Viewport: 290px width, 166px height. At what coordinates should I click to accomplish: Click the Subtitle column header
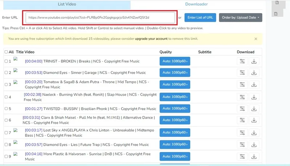pos(205,52)
